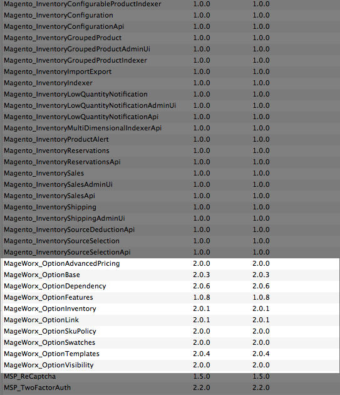Select Magento_InventoryConfiguration module name
The height and width of the screenshot is (395, 340).
point(58,16)
